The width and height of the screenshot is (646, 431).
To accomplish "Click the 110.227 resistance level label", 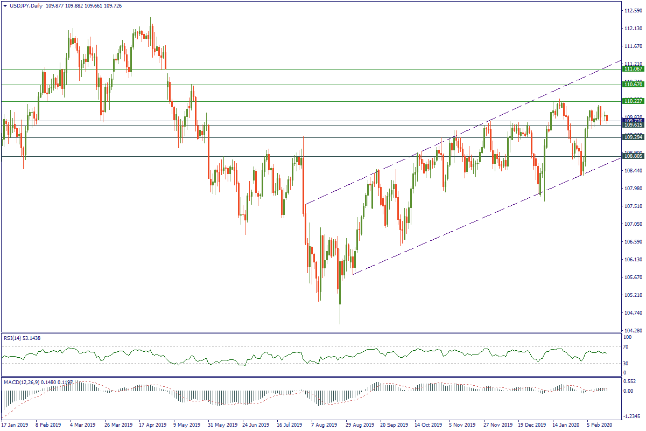I will tap(633, 101).
